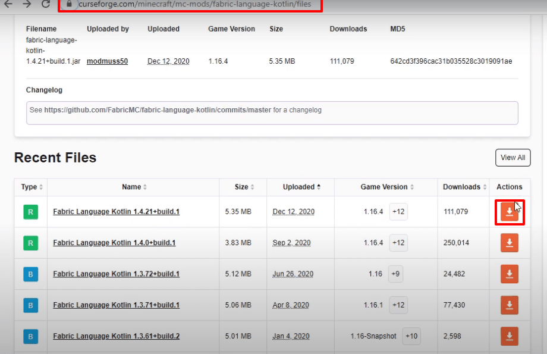Open Fabric Language Kotlin 1.3.61+build.2 link
547x354 pixels.
(x=116, y=336)
